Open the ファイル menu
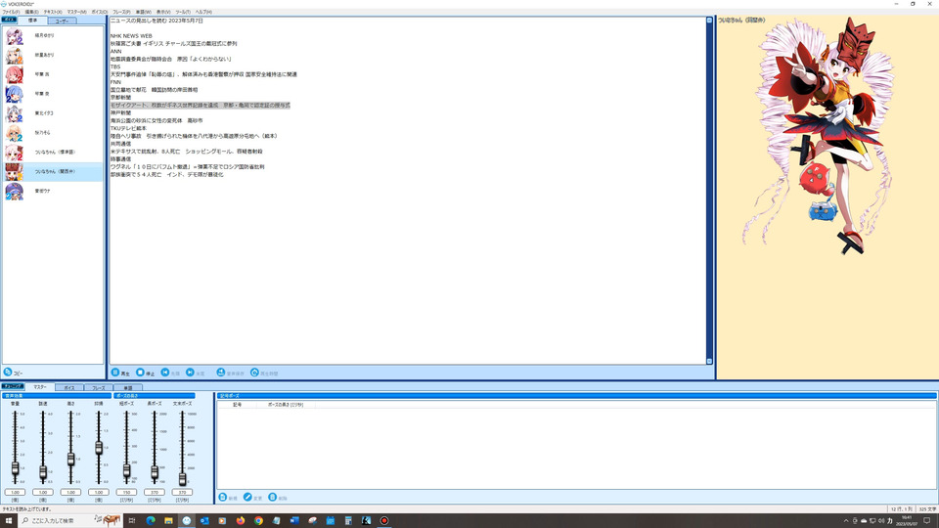The width and height of the screenshot is (939, 528). (11, 12)
